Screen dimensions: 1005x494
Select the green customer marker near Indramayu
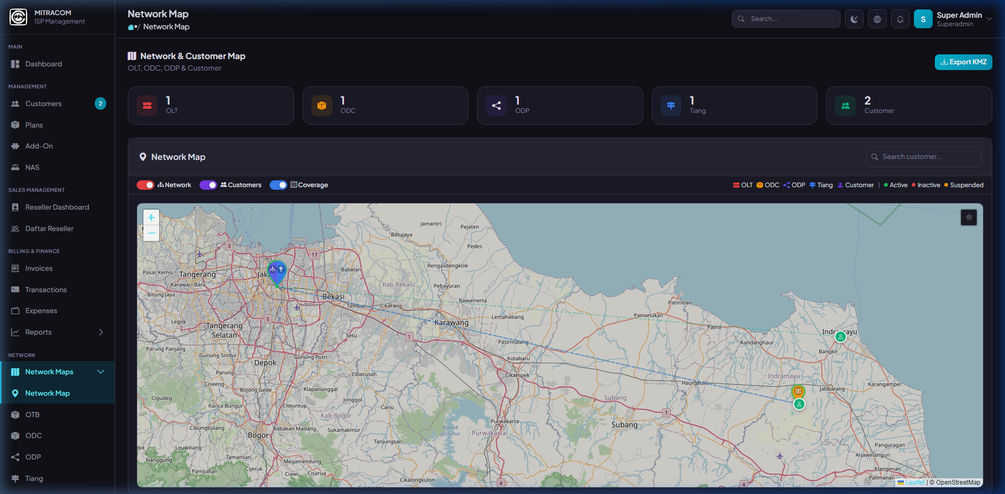click(x=841, y=337)
